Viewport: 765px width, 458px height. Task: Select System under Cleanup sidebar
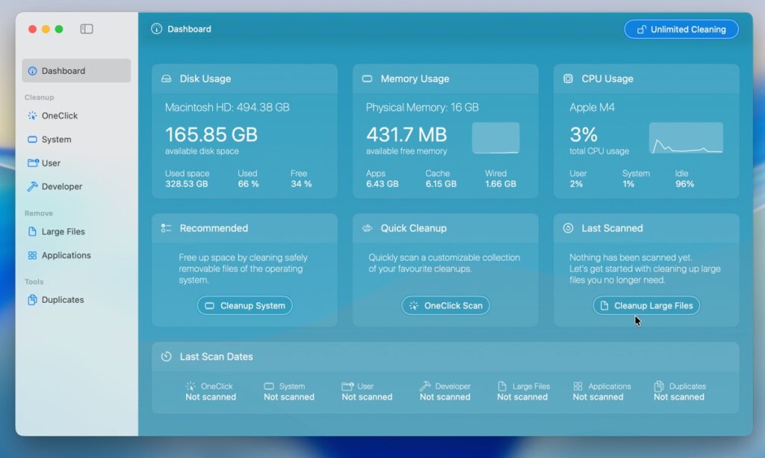56,139
